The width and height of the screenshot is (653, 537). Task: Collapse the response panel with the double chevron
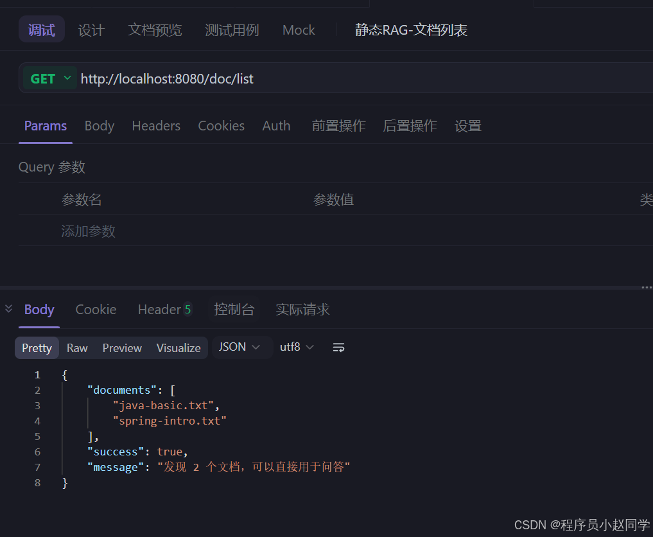(x=8, y=308)
